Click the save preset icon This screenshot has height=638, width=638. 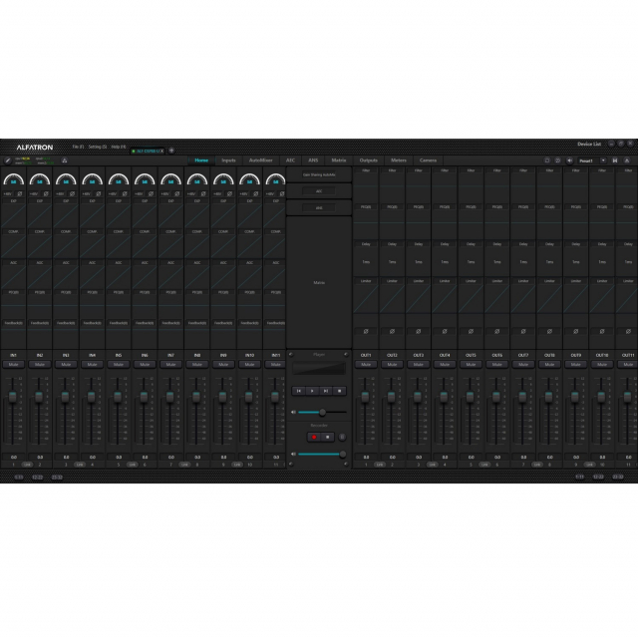[x=615, y=160]
